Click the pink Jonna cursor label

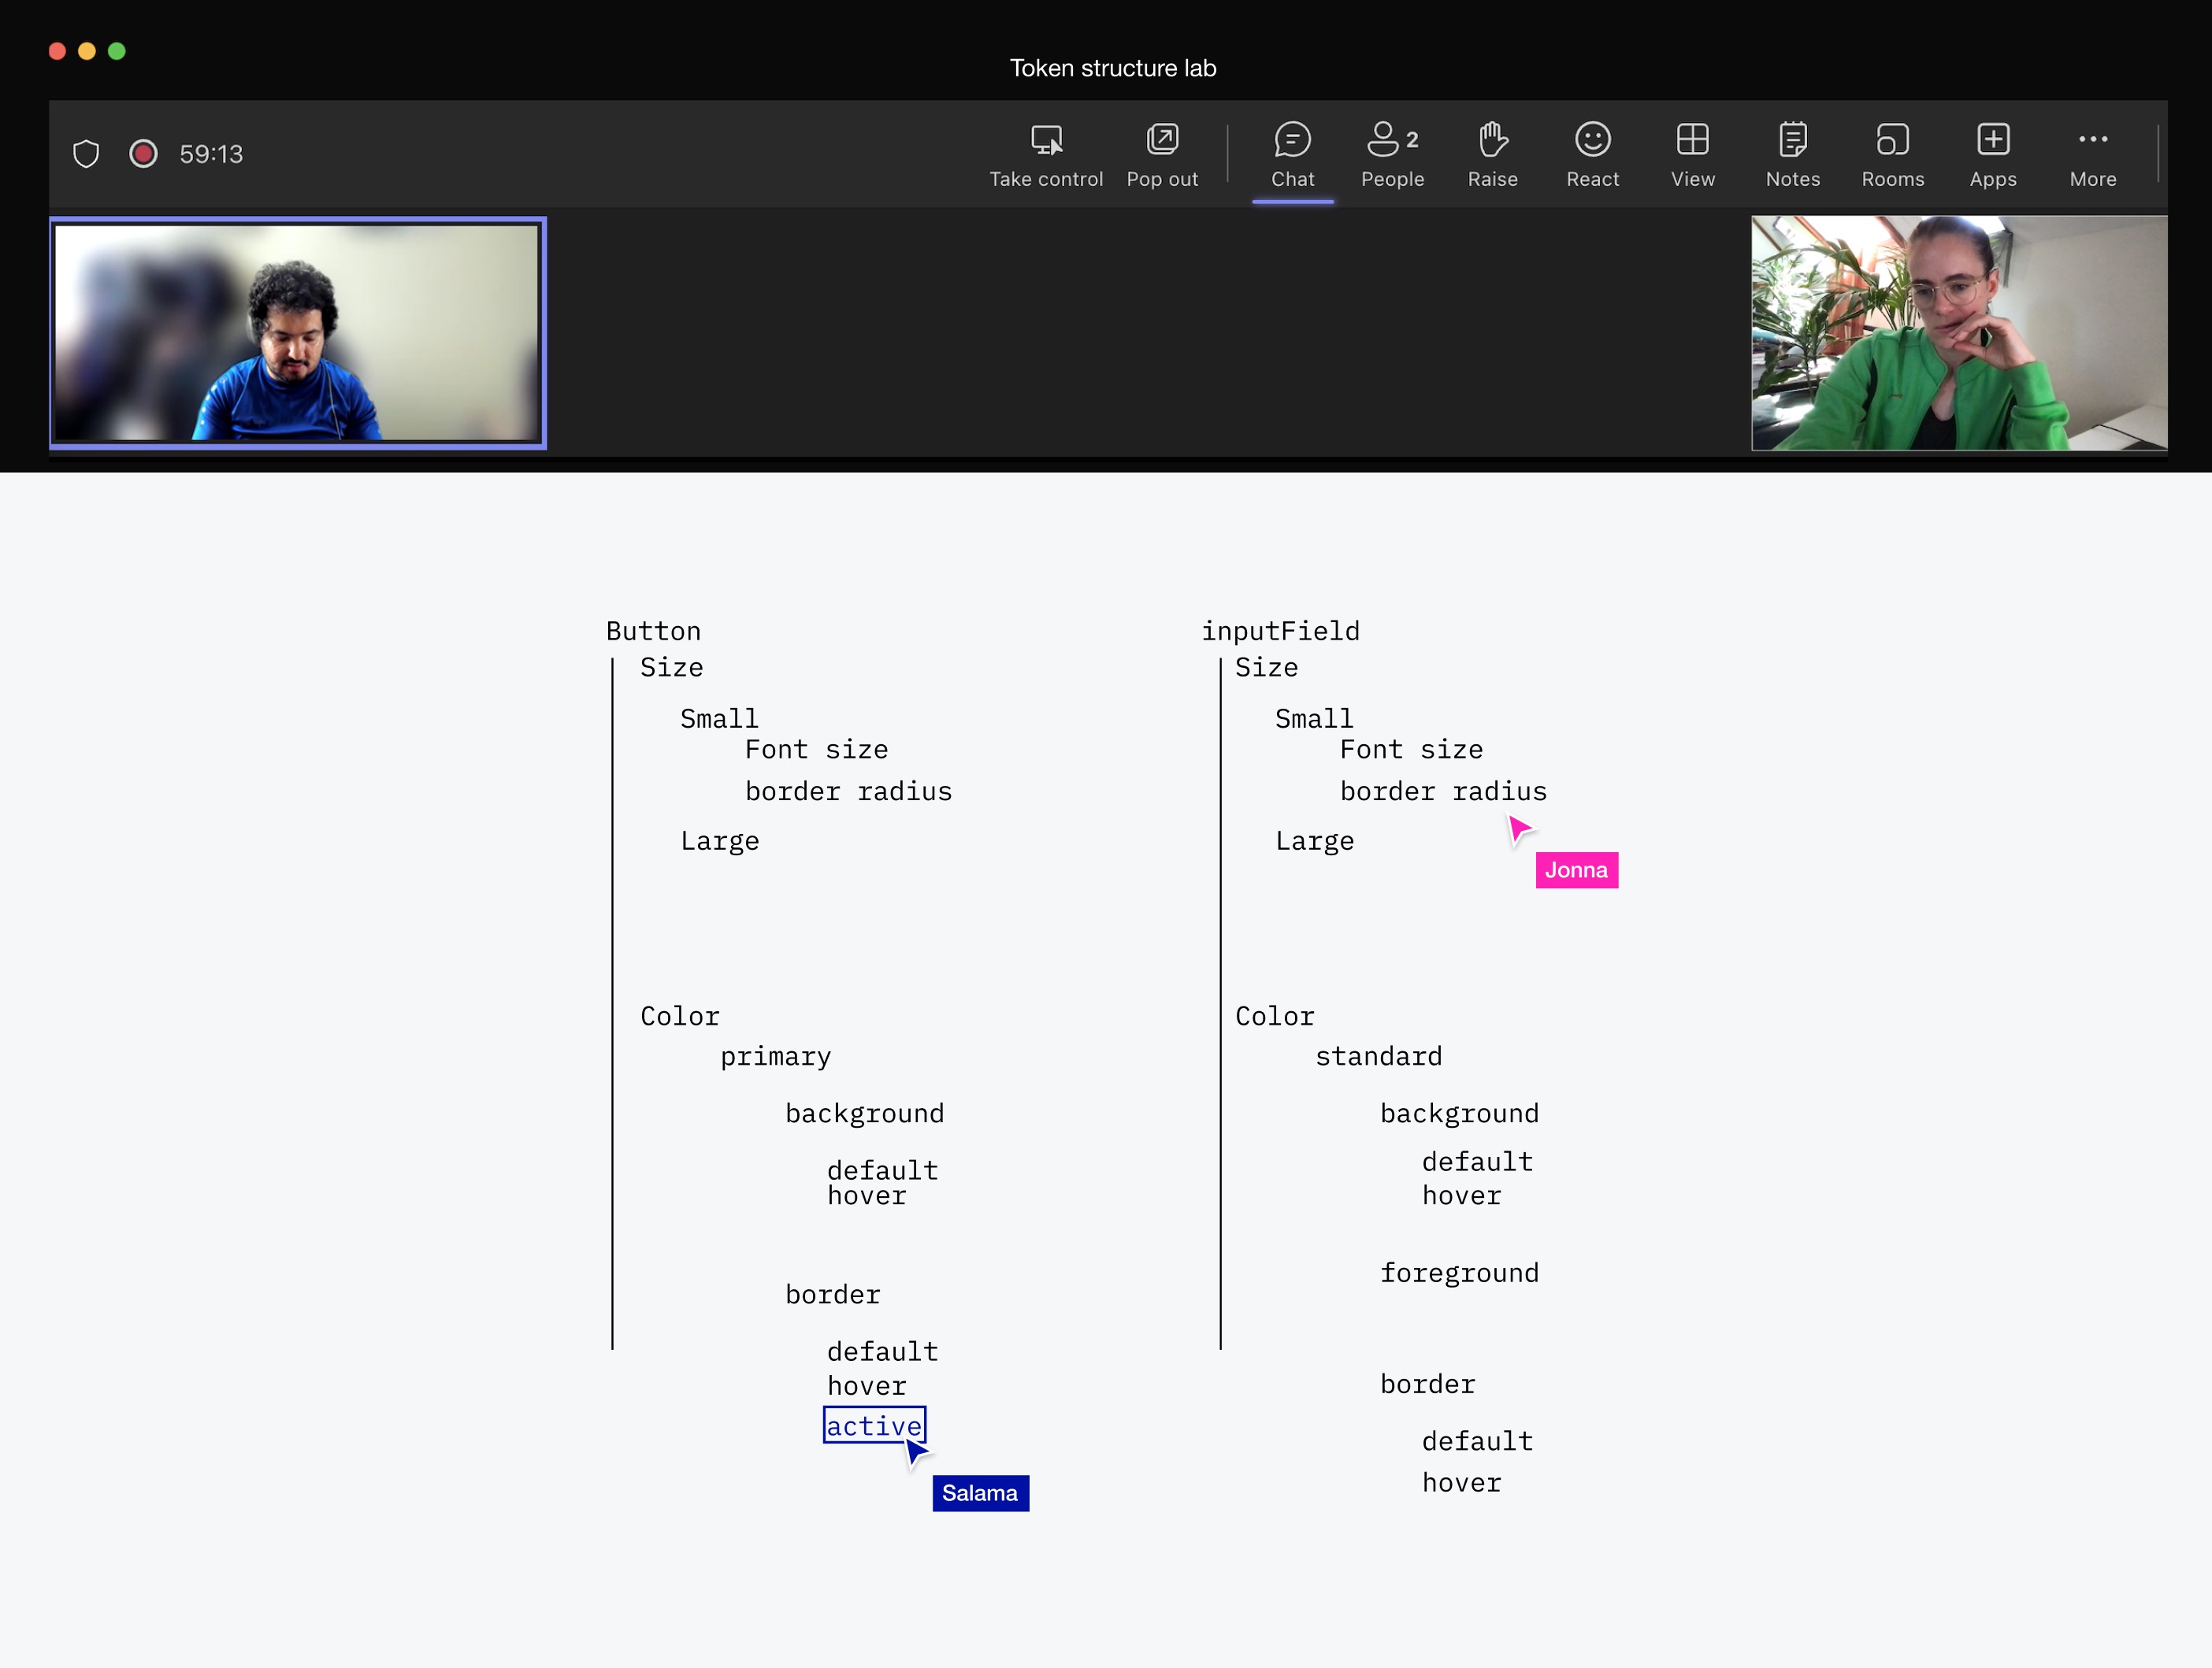pyautogui.click(x=1576, y=870)
